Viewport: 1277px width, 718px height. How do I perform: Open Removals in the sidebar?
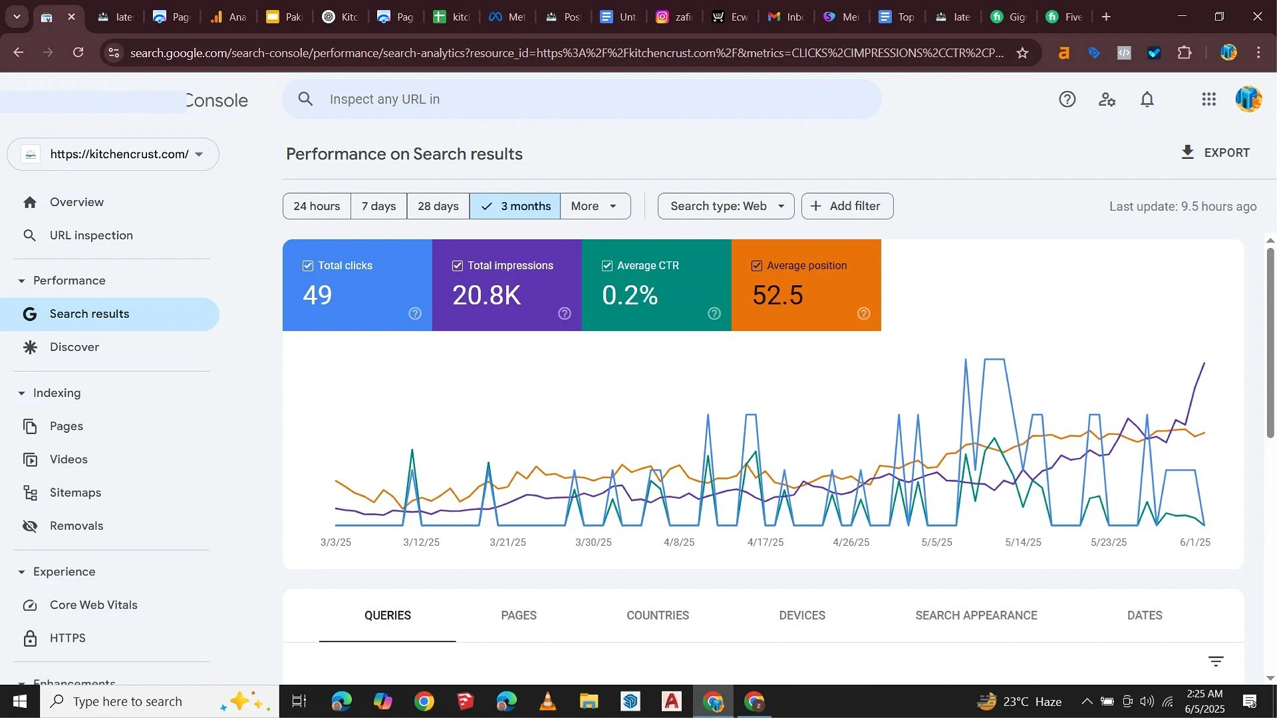76,526
